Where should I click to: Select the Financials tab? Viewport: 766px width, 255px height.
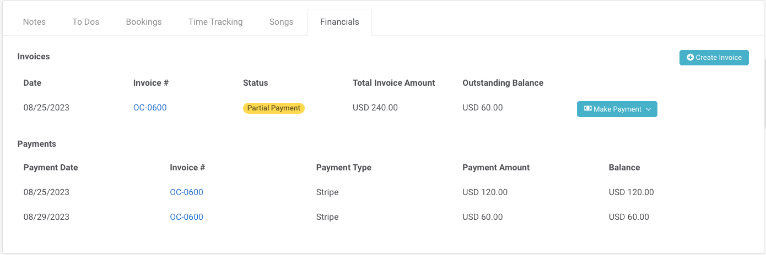(x=339, y=22)
